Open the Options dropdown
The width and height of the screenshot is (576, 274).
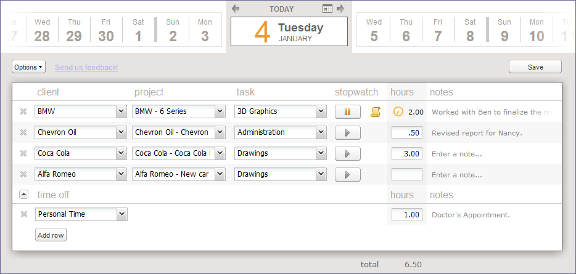28,66
